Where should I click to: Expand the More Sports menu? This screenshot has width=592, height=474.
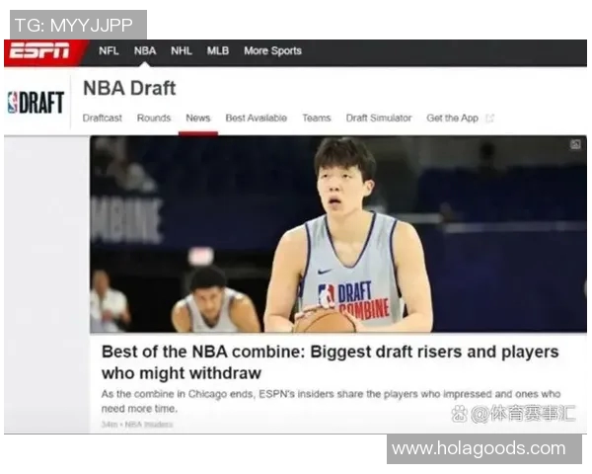click(272, 51)
